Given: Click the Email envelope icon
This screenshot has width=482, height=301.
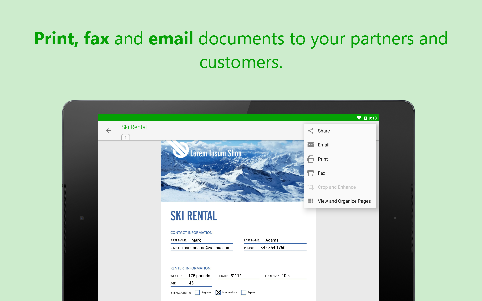Looking at the screenshot, I should [311, 145].
